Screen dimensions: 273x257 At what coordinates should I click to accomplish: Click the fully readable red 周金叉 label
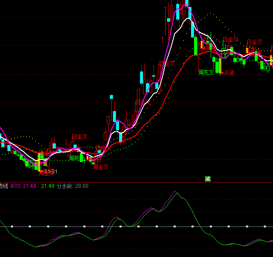tap(101, 167)
